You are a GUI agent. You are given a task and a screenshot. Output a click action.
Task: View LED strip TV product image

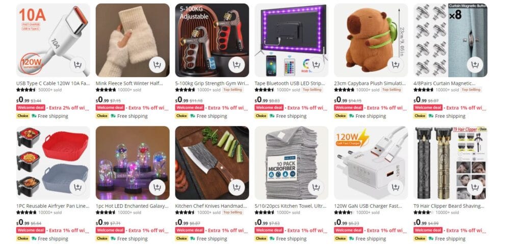291,40
